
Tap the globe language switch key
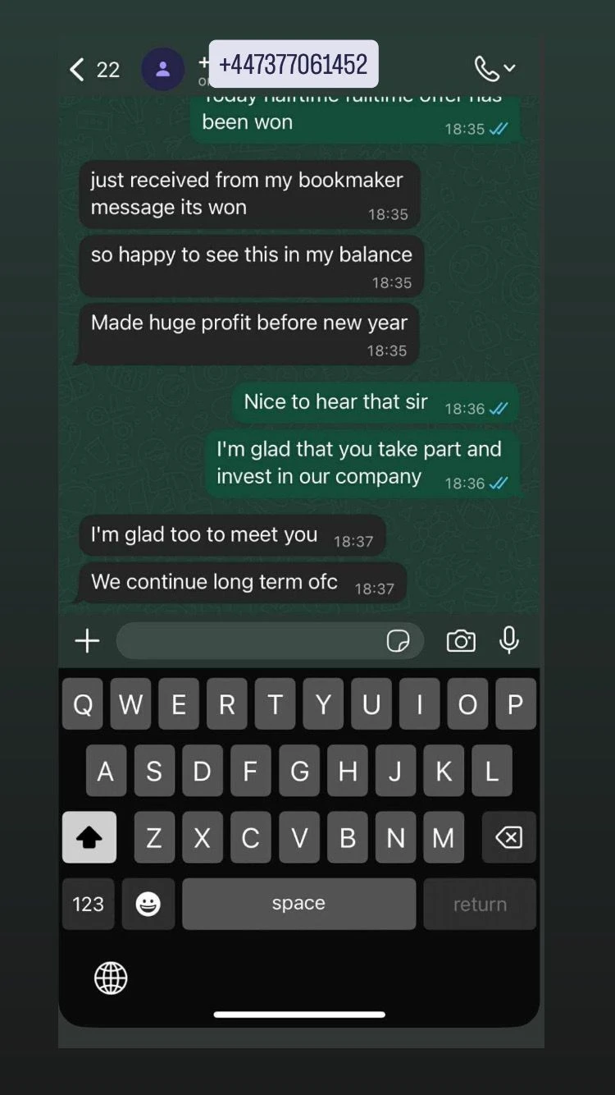(x=111, y=978)
